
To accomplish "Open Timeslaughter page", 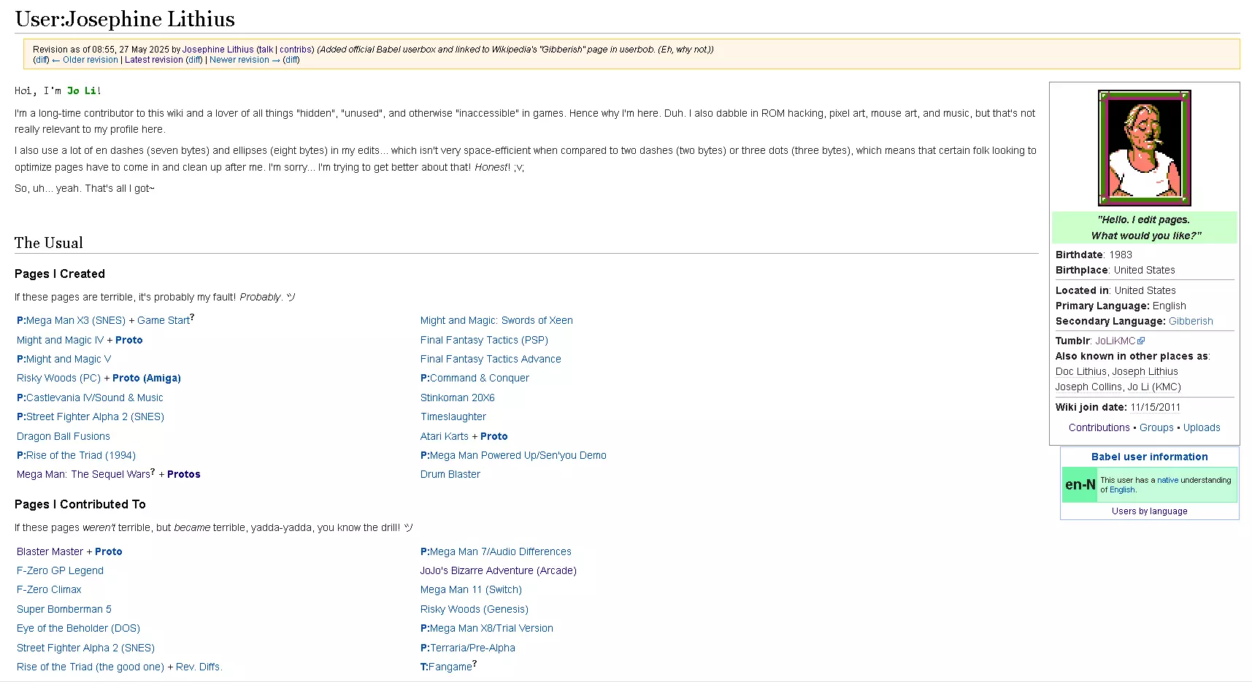I will tap(453, 416).
